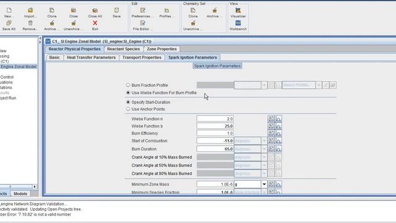Screen dimensions: 396x223
Task: Select the Project Run tree item
Action: 8,98
